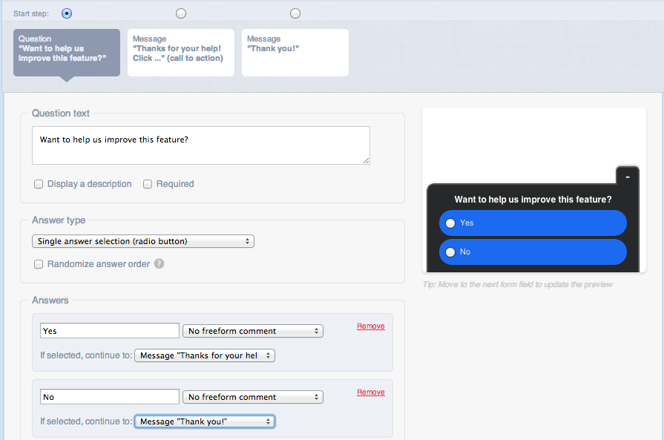Open the Answer type dropdown
Viewport: 664px width, 440px height.
[143, 241]
